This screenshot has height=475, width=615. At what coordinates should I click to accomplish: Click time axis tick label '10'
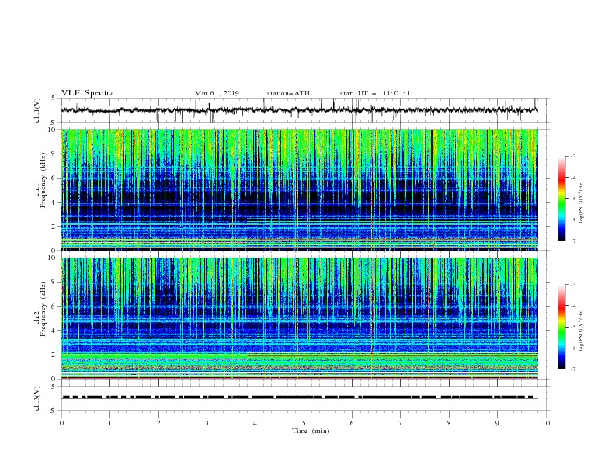click(x=546, y=423)
